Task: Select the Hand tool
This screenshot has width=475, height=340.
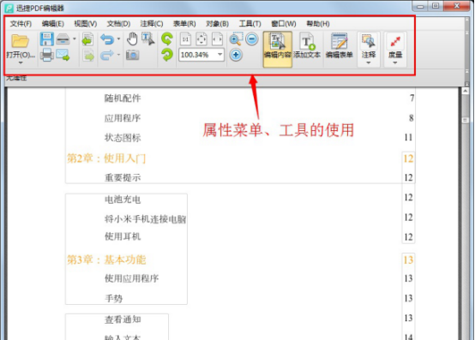Action: coord(132,39)
